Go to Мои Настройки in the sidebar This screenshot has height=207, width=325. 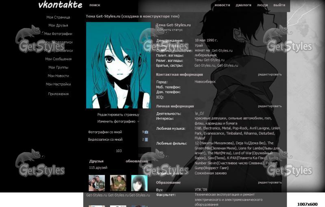(58, 84)
